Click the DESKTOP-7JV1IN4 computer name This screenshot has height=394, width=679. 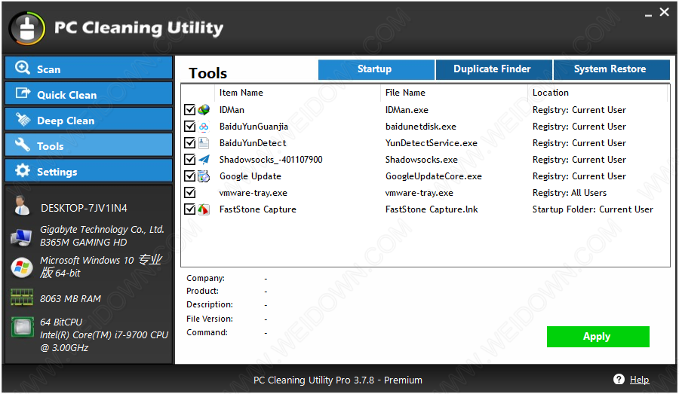tap(84, 208)
